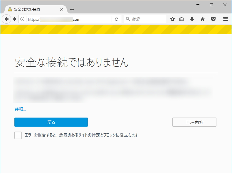This screenshot has height=174, width=232.
Task: Close the 安全ではない接続 tab
Action: click(62, 9)
